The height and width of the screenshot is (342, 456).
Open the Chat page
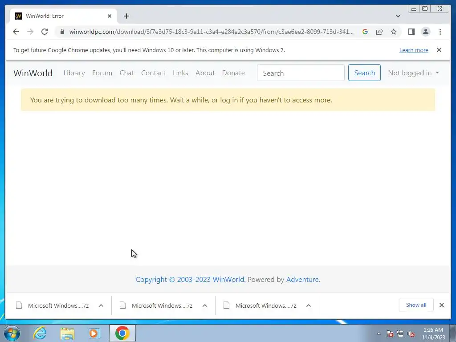(x=127, y=73)
